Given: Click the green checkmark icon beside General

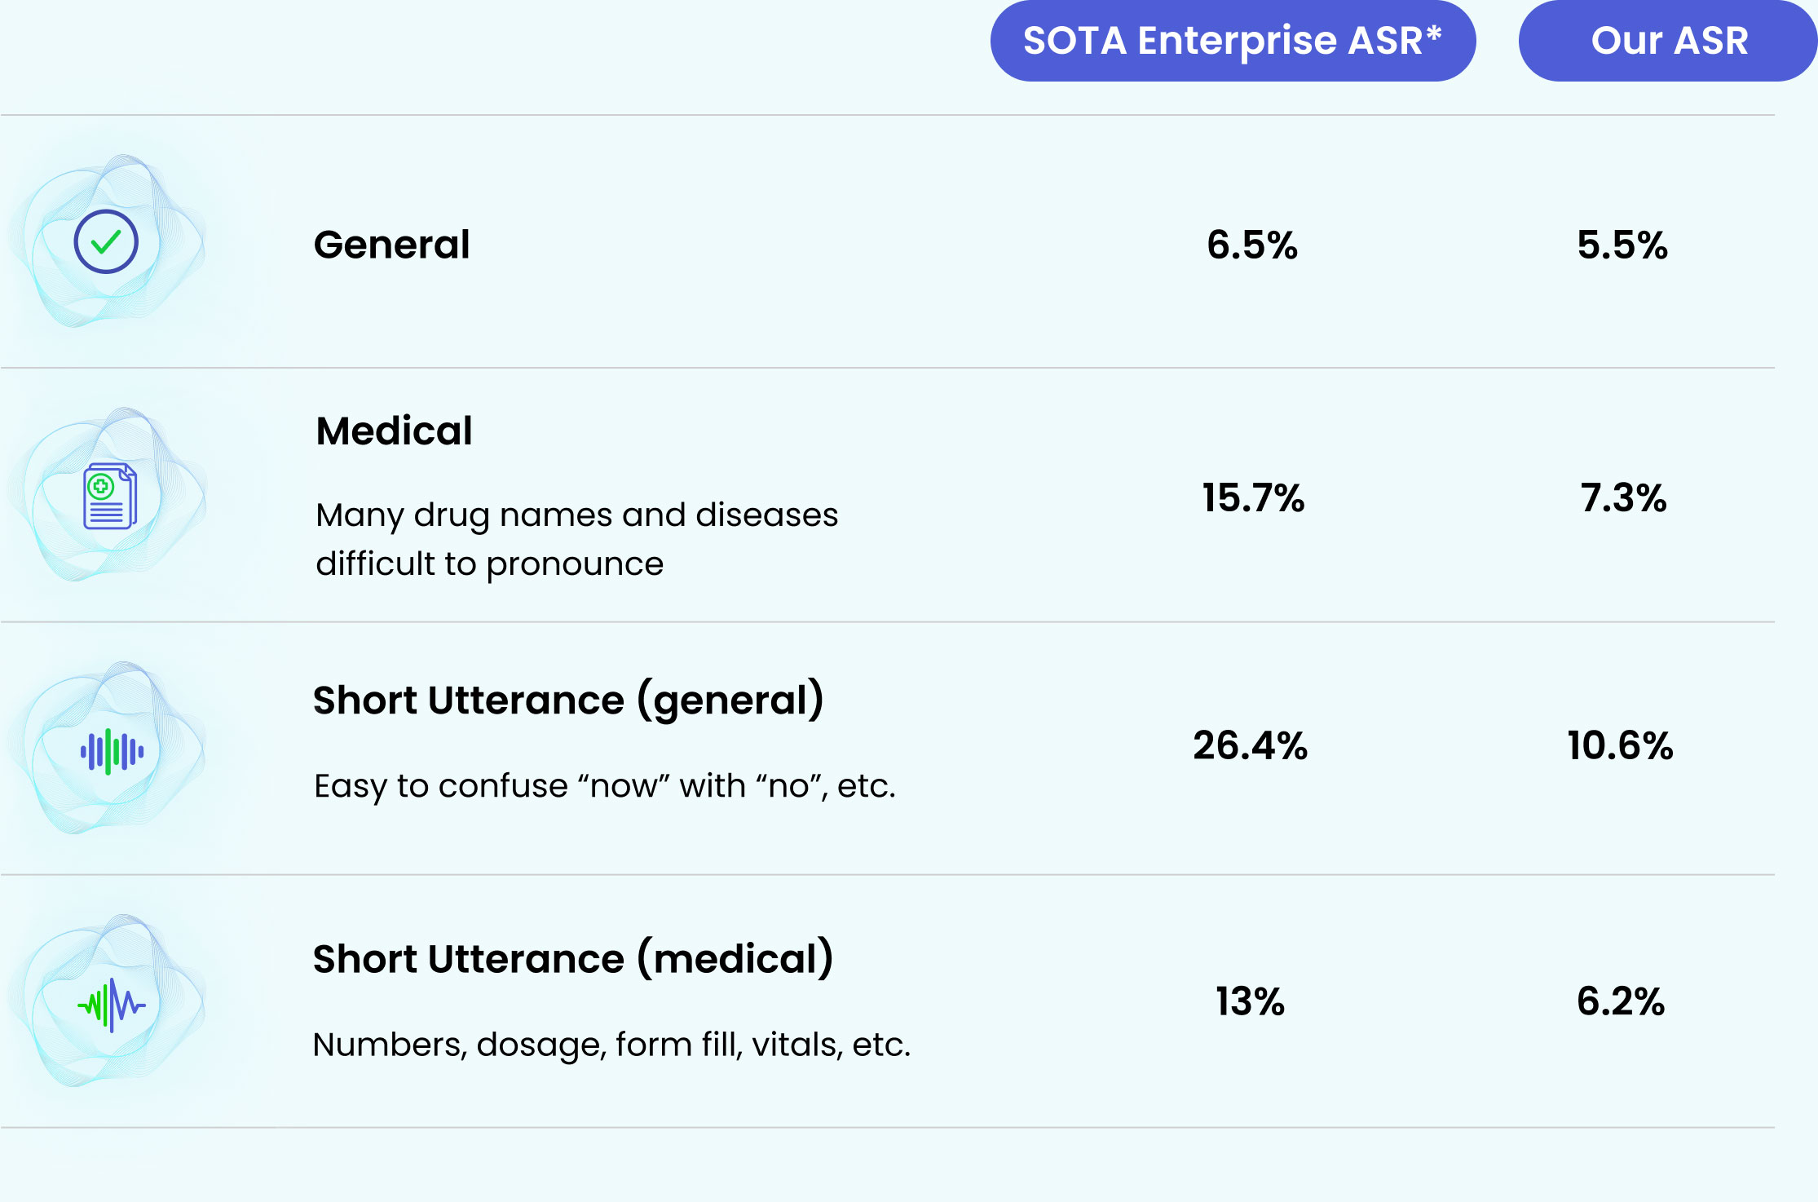Looking at the screenshot, I should pos(106,242).
